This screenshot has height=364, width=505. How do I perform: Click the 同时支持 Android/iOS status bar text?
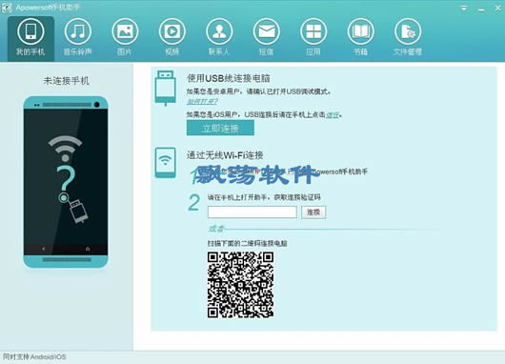(x=34, y=357)
